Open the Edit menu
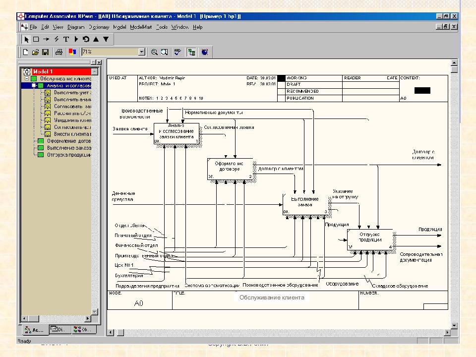Viewport: 476px width, 357px height. coord(45,27)
